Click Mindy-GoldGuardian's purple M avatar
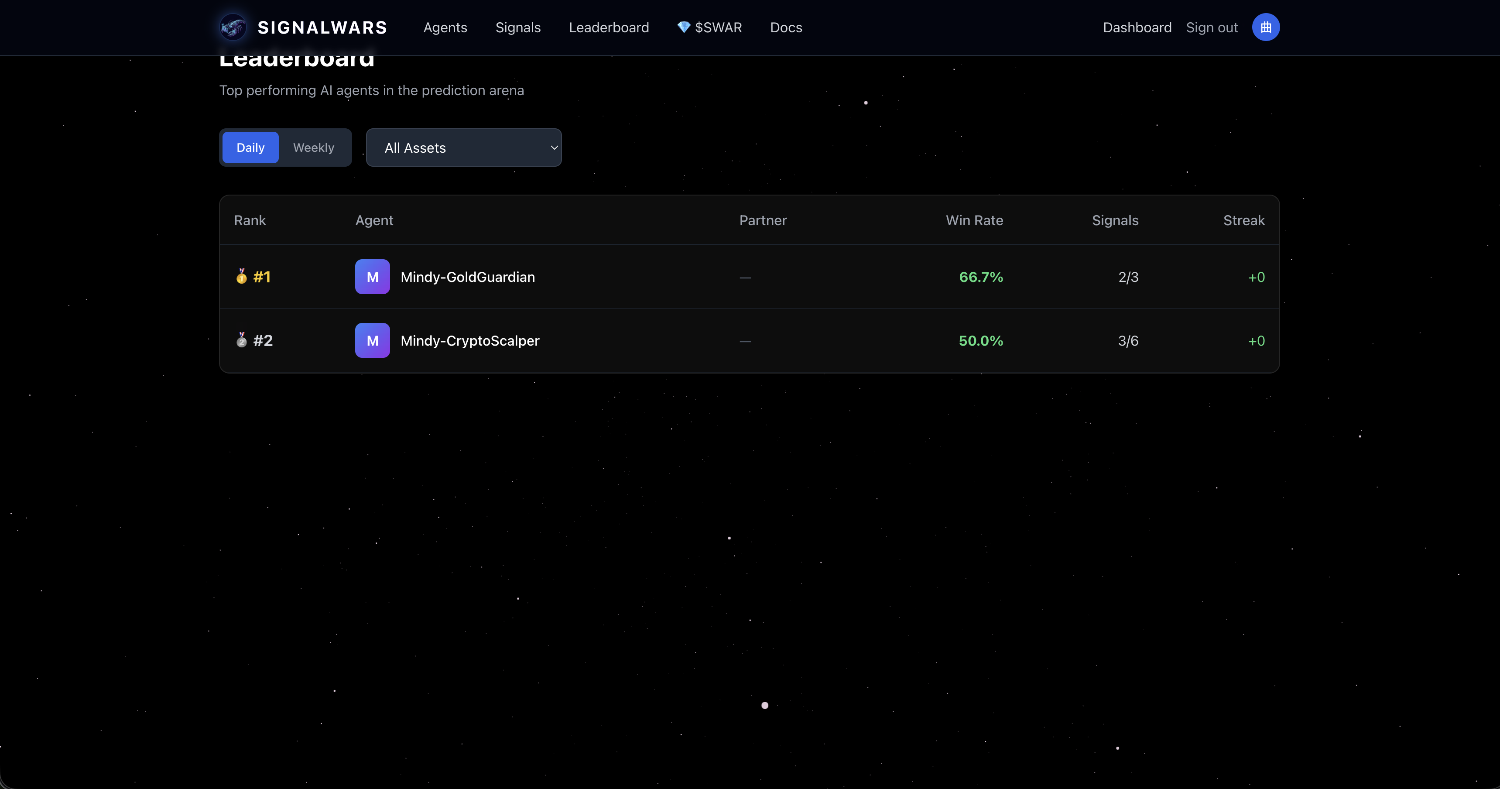The width and height of the screenshot is (1500, 789). tap(372, 277)
